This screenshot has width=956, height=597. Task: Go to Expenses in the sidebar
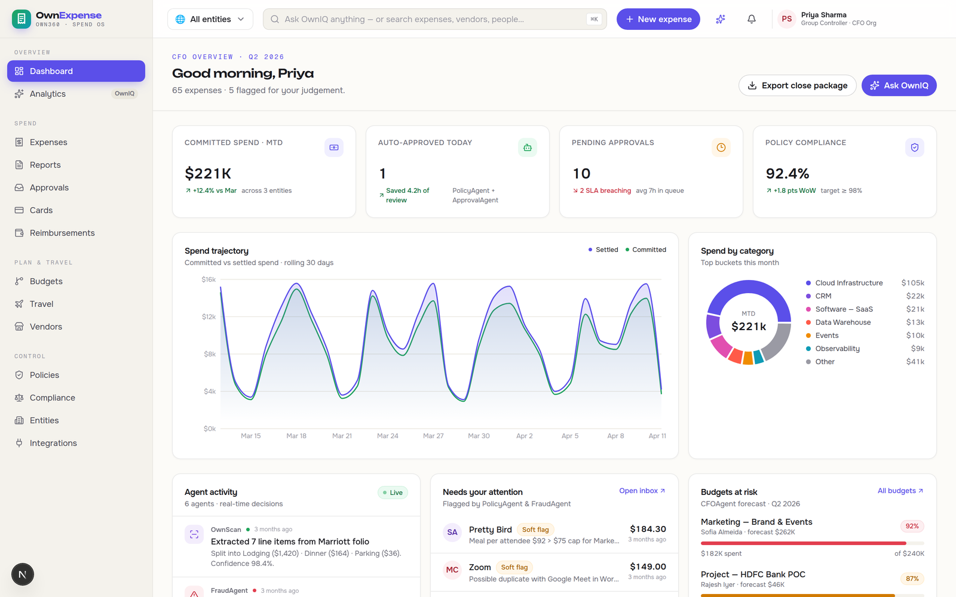point(76,142)
